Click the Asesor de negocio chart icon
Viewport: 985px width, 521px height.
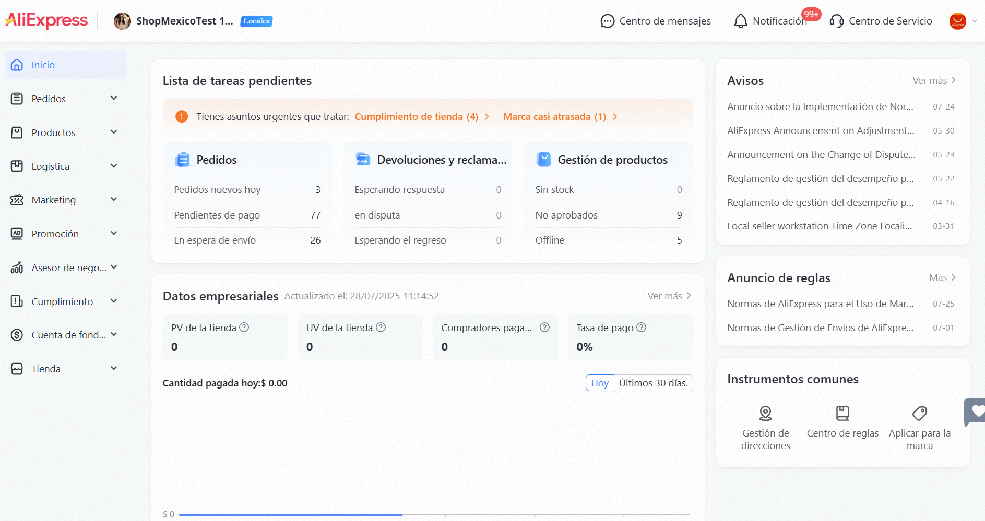[17, 268]
